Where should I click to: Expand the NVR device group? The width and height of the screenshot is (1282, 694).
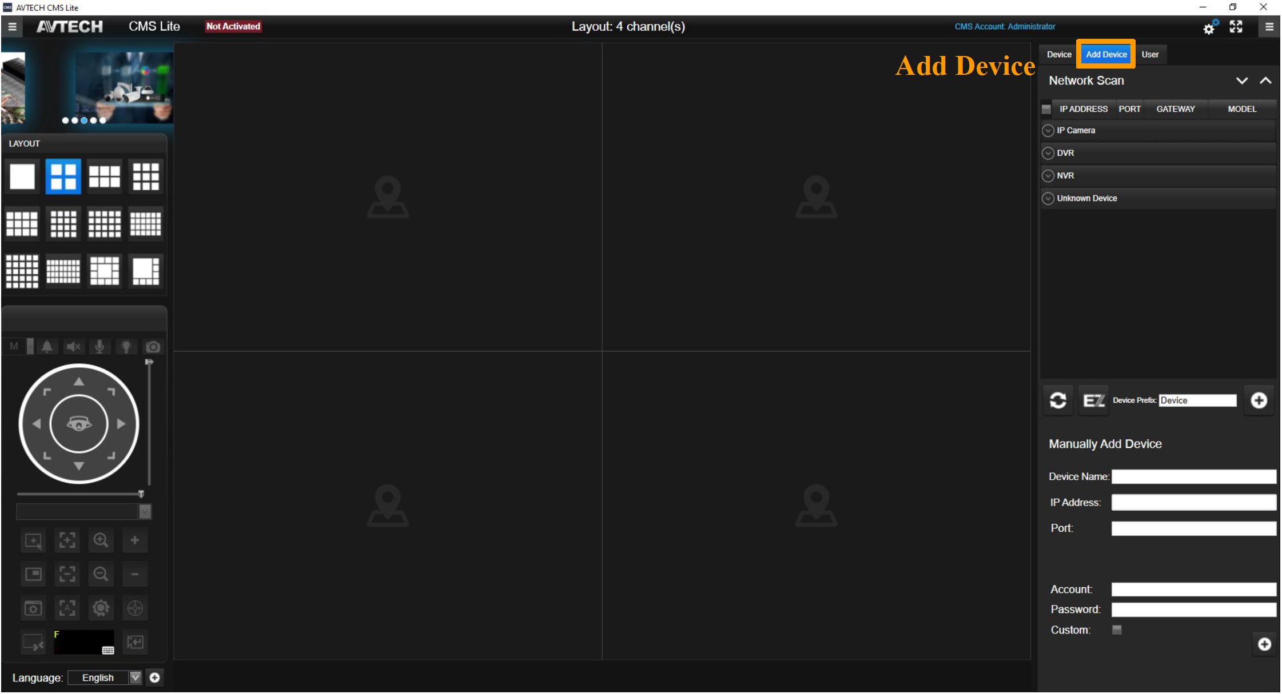(x=1048, y=176)
